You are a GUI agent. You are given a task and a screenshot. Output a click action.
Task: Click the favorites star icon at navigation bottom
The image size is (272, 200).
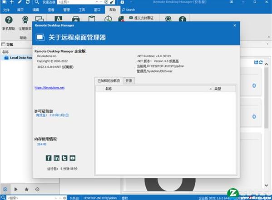point(26,189)
